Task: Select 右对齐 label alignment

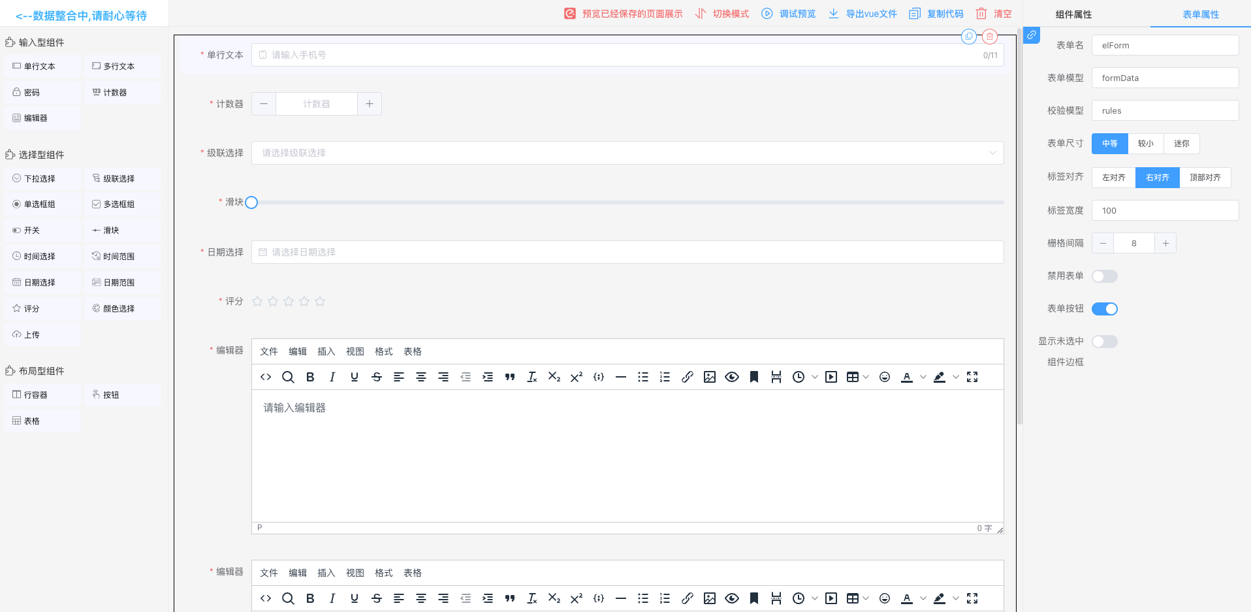Action: tap(1158, 178)
